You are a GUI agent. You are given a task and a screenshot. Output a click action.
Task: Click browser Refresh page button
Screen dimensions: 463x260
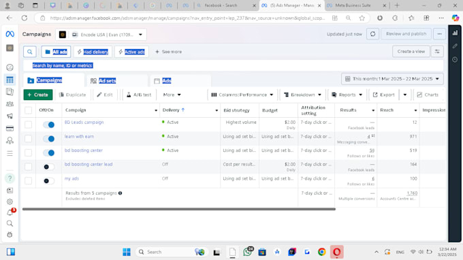tap(25, 18)
